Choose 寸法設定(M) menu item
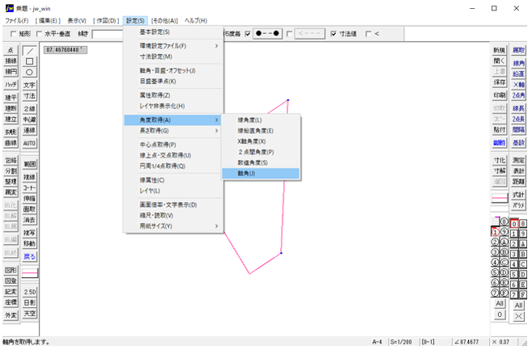The image size is (532, 350). click(173, 57)
